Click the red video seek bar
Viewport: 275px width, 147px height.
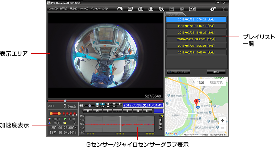(x=103, y=101)
